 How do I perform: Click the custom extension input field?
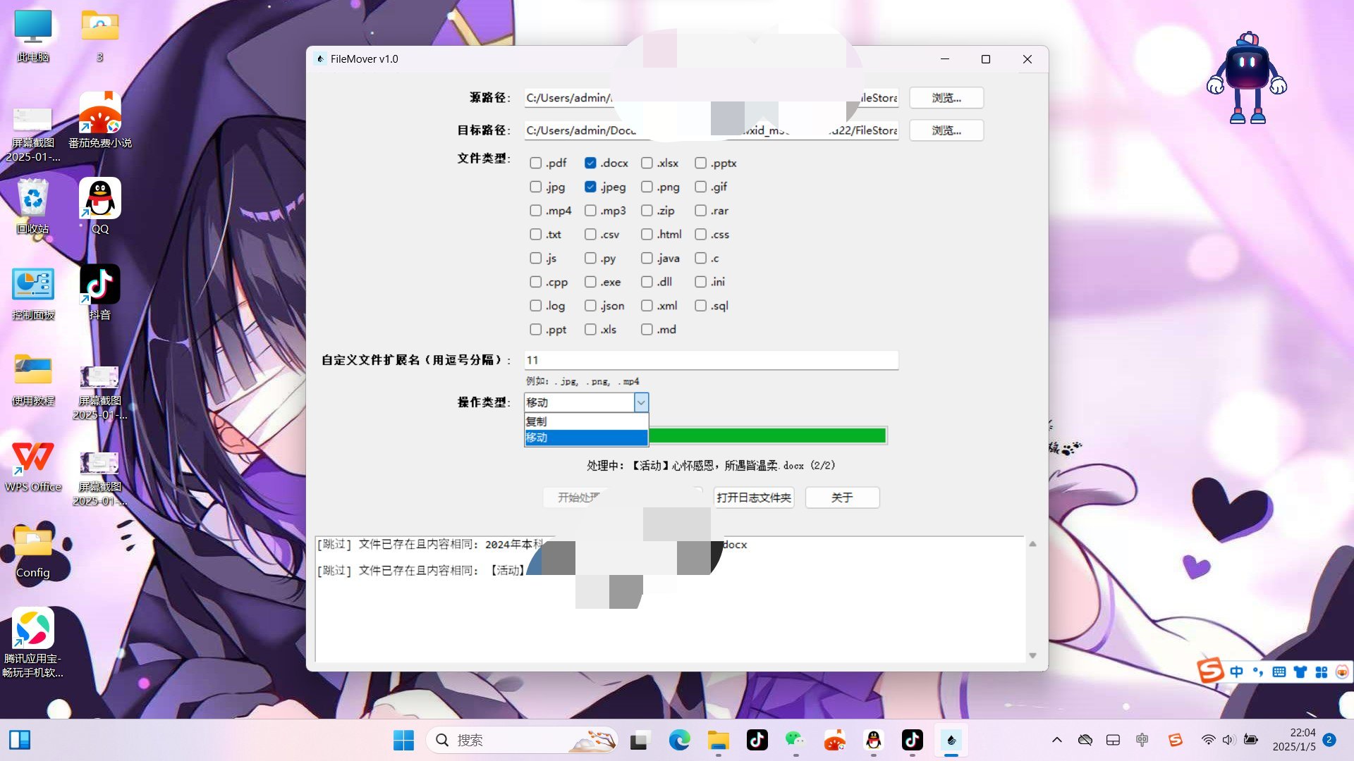point(711,360)
